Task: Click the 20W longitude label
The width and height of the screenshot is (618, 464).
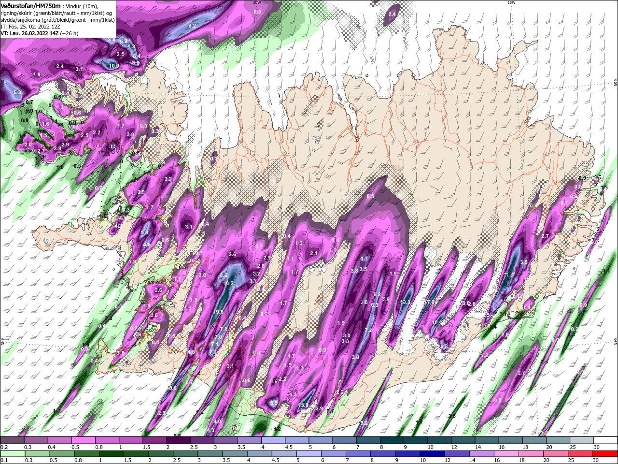Action: coord(257,2)
